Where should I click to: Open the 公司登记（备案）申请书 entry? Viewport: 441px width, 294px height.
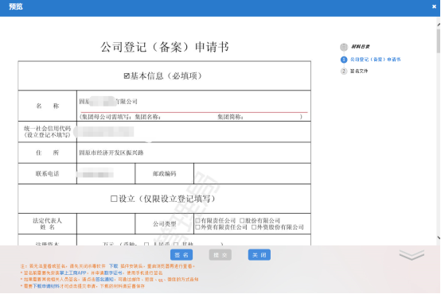(375, 60)
